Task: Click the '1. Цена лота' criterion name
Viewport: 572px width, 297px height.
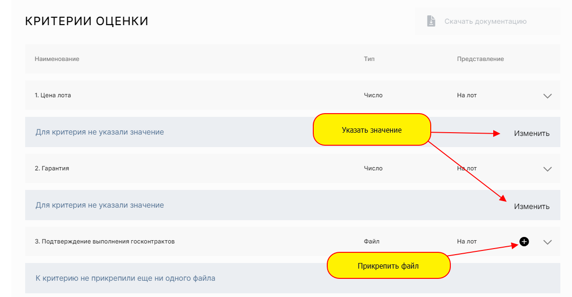Action: (x=53, y=95)
